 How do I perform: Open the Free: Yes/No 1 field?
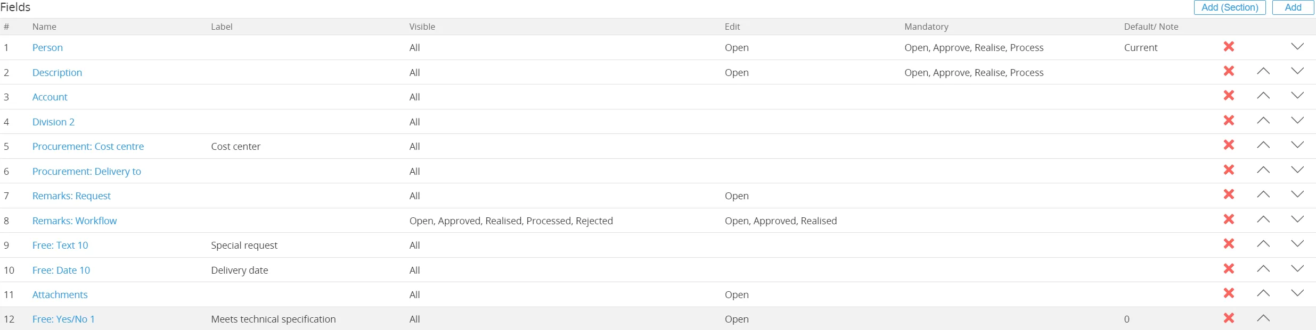click(63, 319)
